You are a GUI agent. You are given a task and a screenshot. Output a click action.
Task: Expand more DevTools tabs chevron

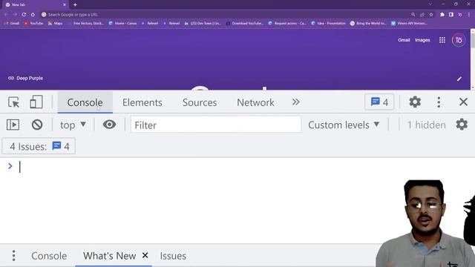295,102
